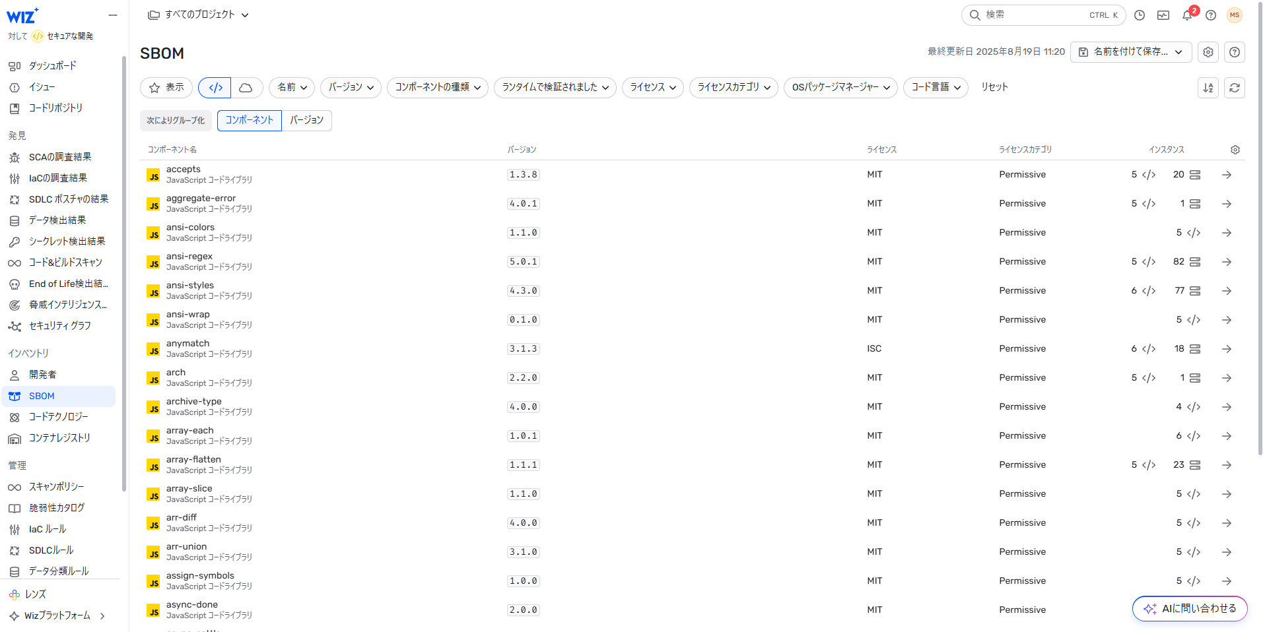Open SCAの調査結果 in sidebar

tap(59, 157)
